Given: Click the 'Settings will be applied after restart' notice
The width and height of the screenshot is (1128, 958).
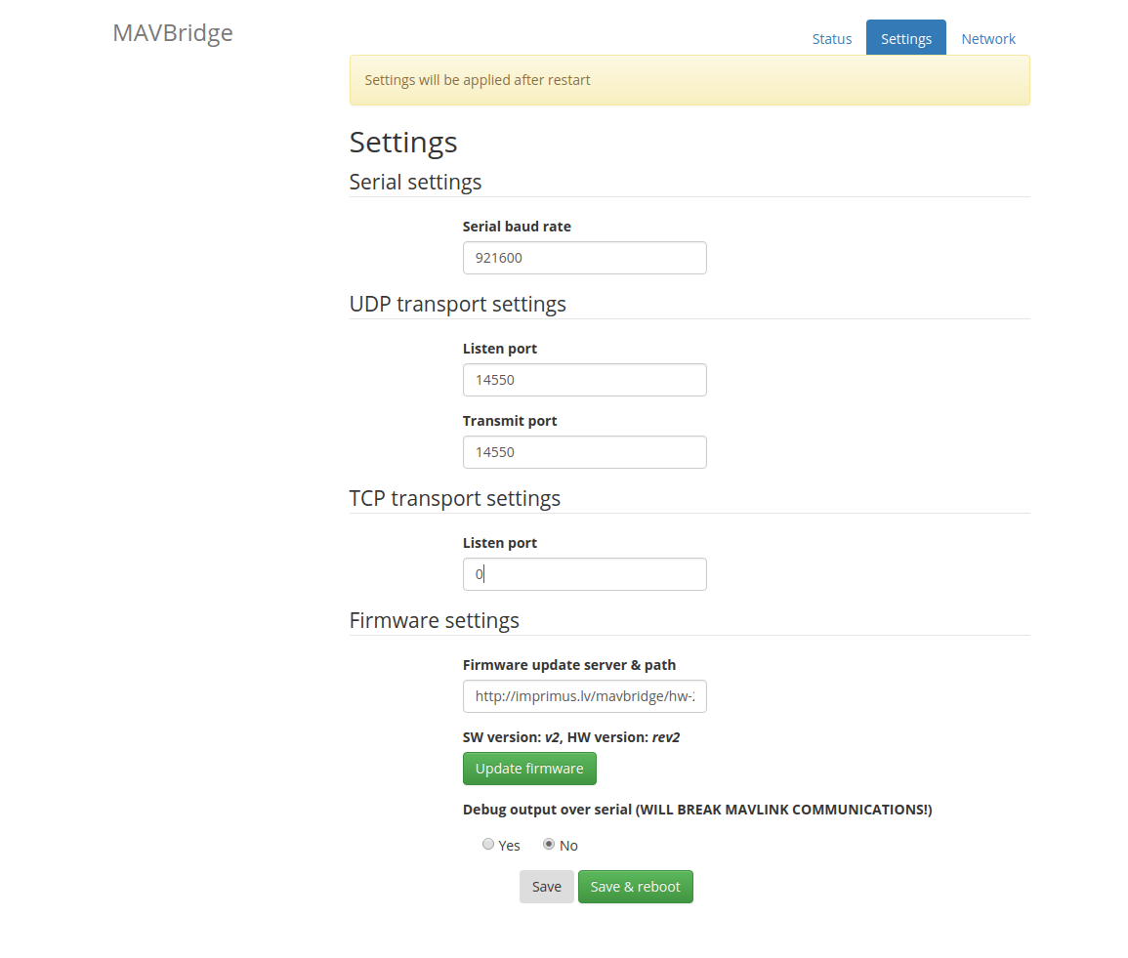Looking at the screenshot, I should pos(689,80).
